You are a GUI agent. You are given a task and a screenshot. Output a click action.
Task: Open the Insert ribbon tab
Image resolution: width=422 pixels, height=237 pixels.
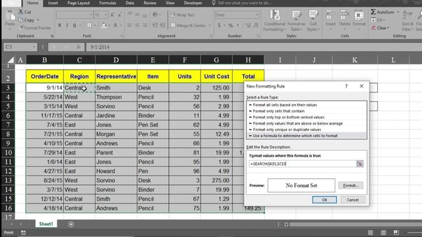(53, 3)
